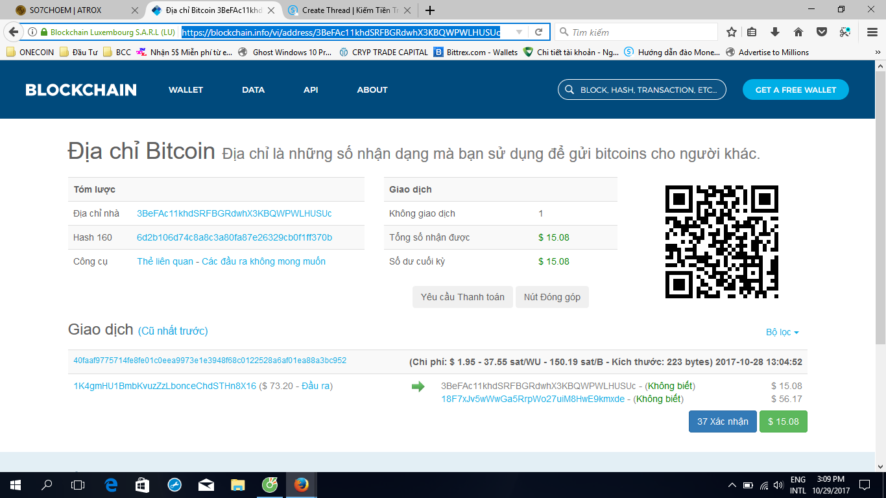Open the Firefox downloads arrow
Image resolution: width=886 pixels, height=498 pixels.
click(x=775, y=32)
